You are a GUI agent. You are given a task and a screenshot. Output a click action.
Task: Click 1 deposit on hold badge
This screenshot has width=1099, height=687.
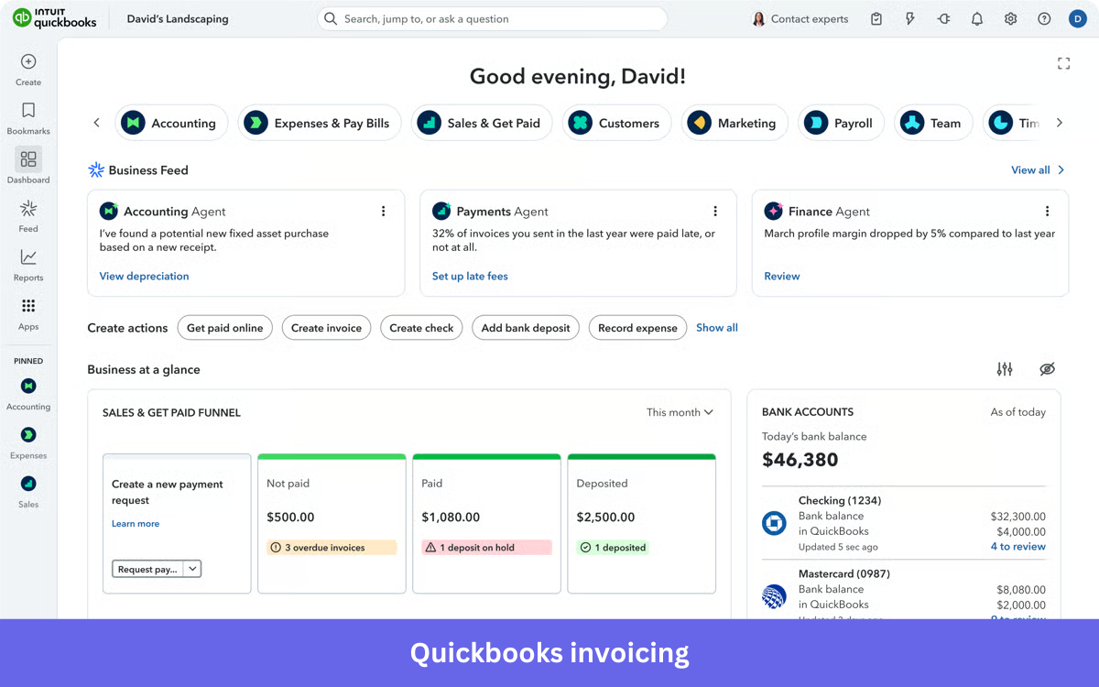point(486,548)
